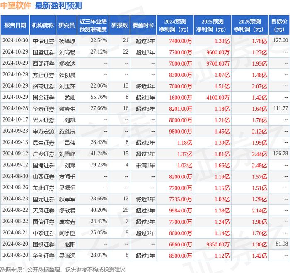Screen dimensions: 290x273
Task: Click the 报告日期 column header
Action: 15,25
